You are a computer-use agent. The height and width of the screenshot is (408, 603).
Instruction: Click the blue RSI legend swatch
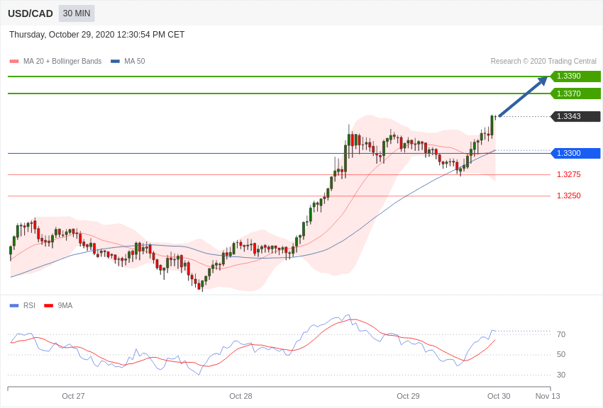(14, 305)
